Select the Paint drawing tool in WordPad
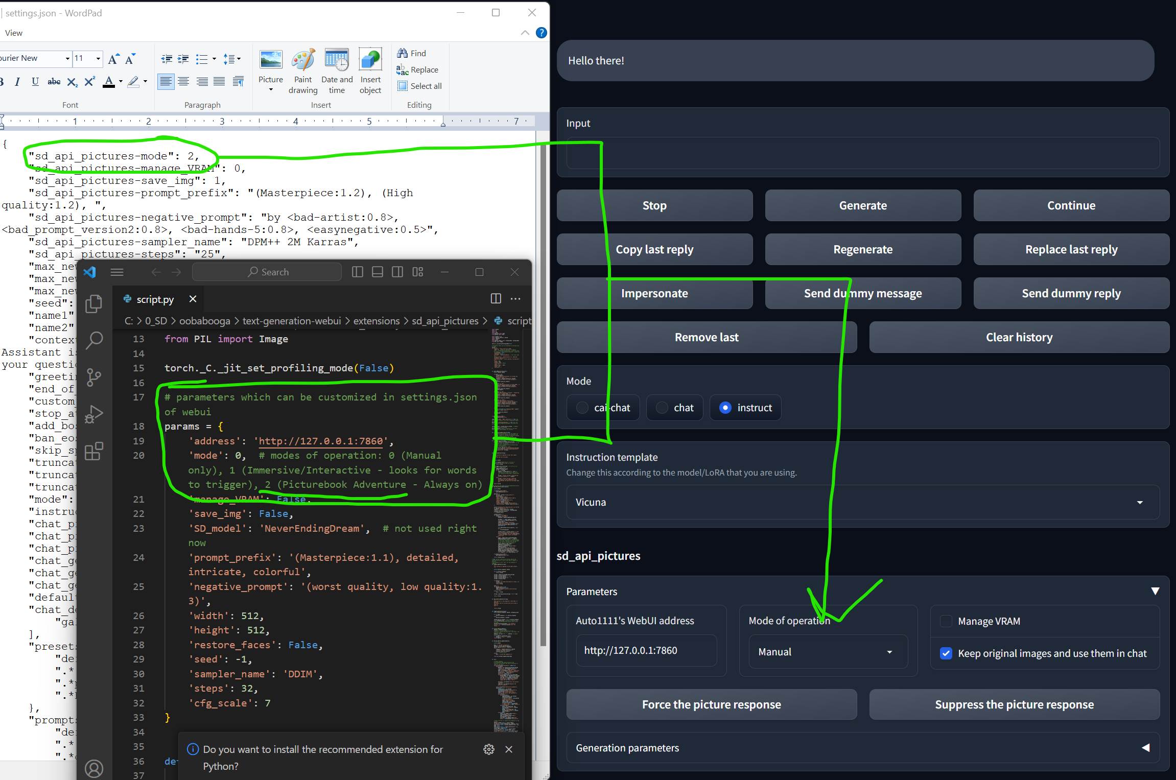 tap(303, 70)
